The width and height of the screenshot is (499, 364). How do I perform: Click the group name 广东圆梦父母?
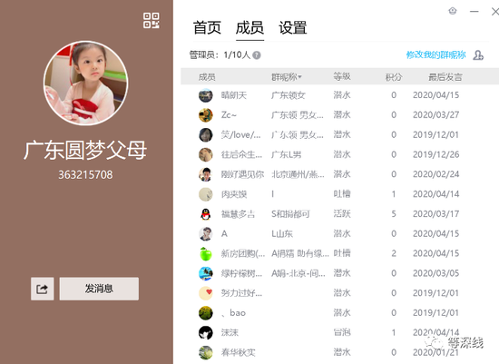click(x=85, y=150)
